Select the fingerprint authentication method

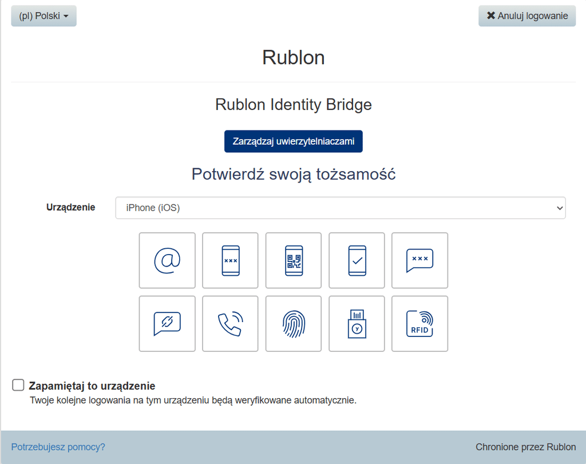(x=294, y=323)
